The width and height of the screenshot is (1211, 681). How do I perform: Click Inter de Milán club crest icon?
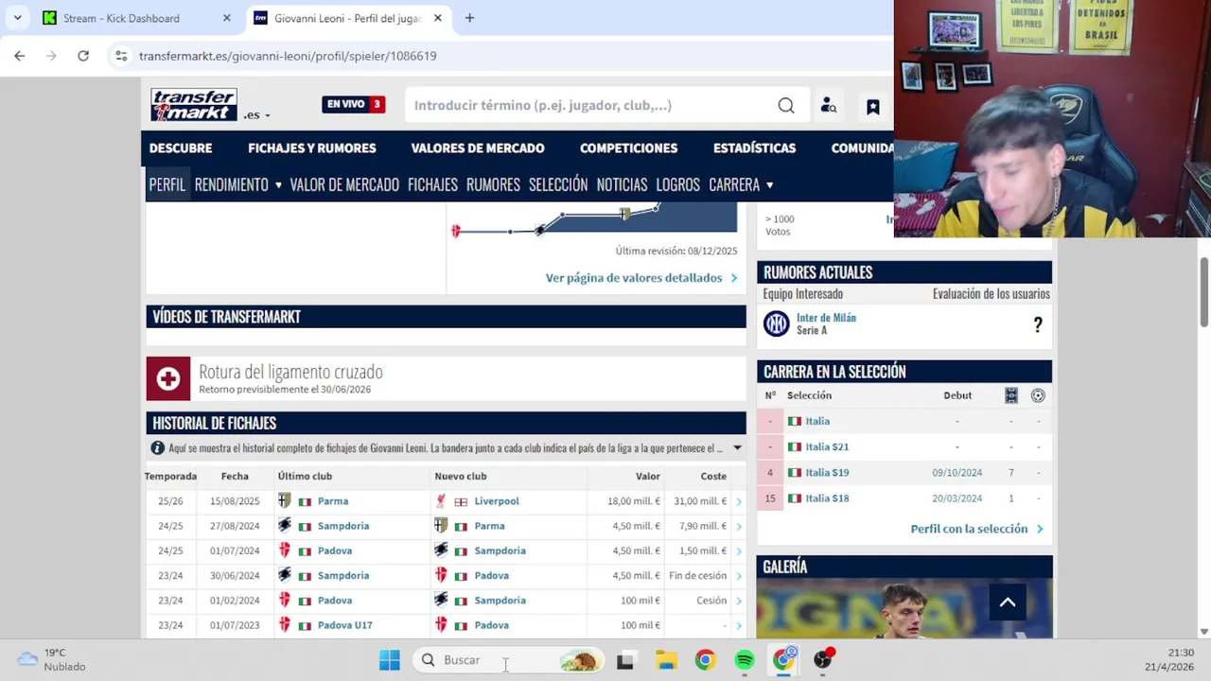(777, 323)
